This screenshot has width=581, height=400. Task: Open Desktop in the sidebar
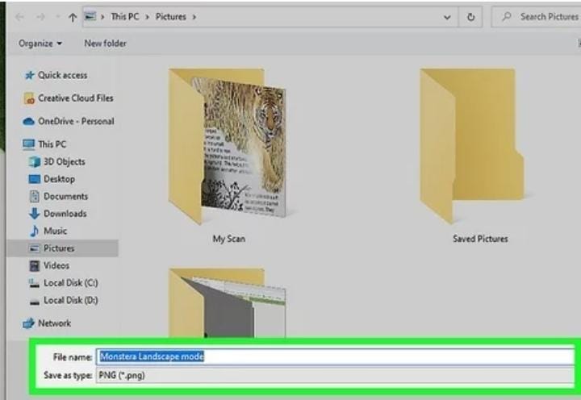(59, 179)
